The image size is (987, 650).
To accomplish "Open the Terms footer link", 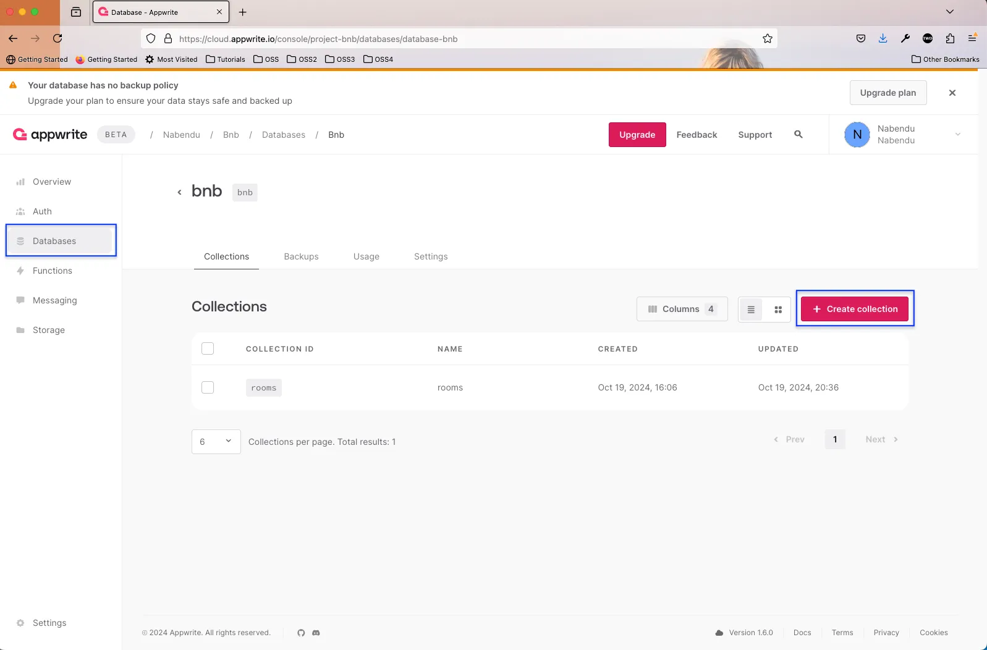I will (x=842, y=633).
